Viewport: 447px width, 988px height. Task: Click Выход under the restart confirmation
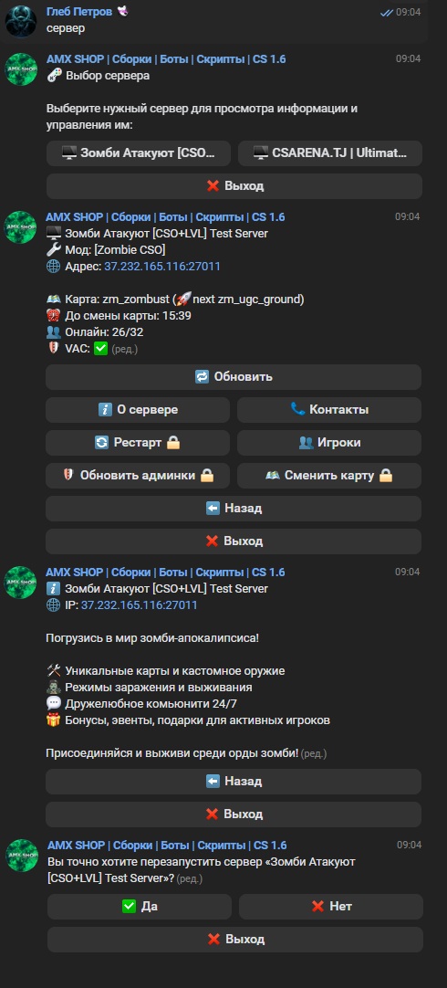[x=235, y=939]
